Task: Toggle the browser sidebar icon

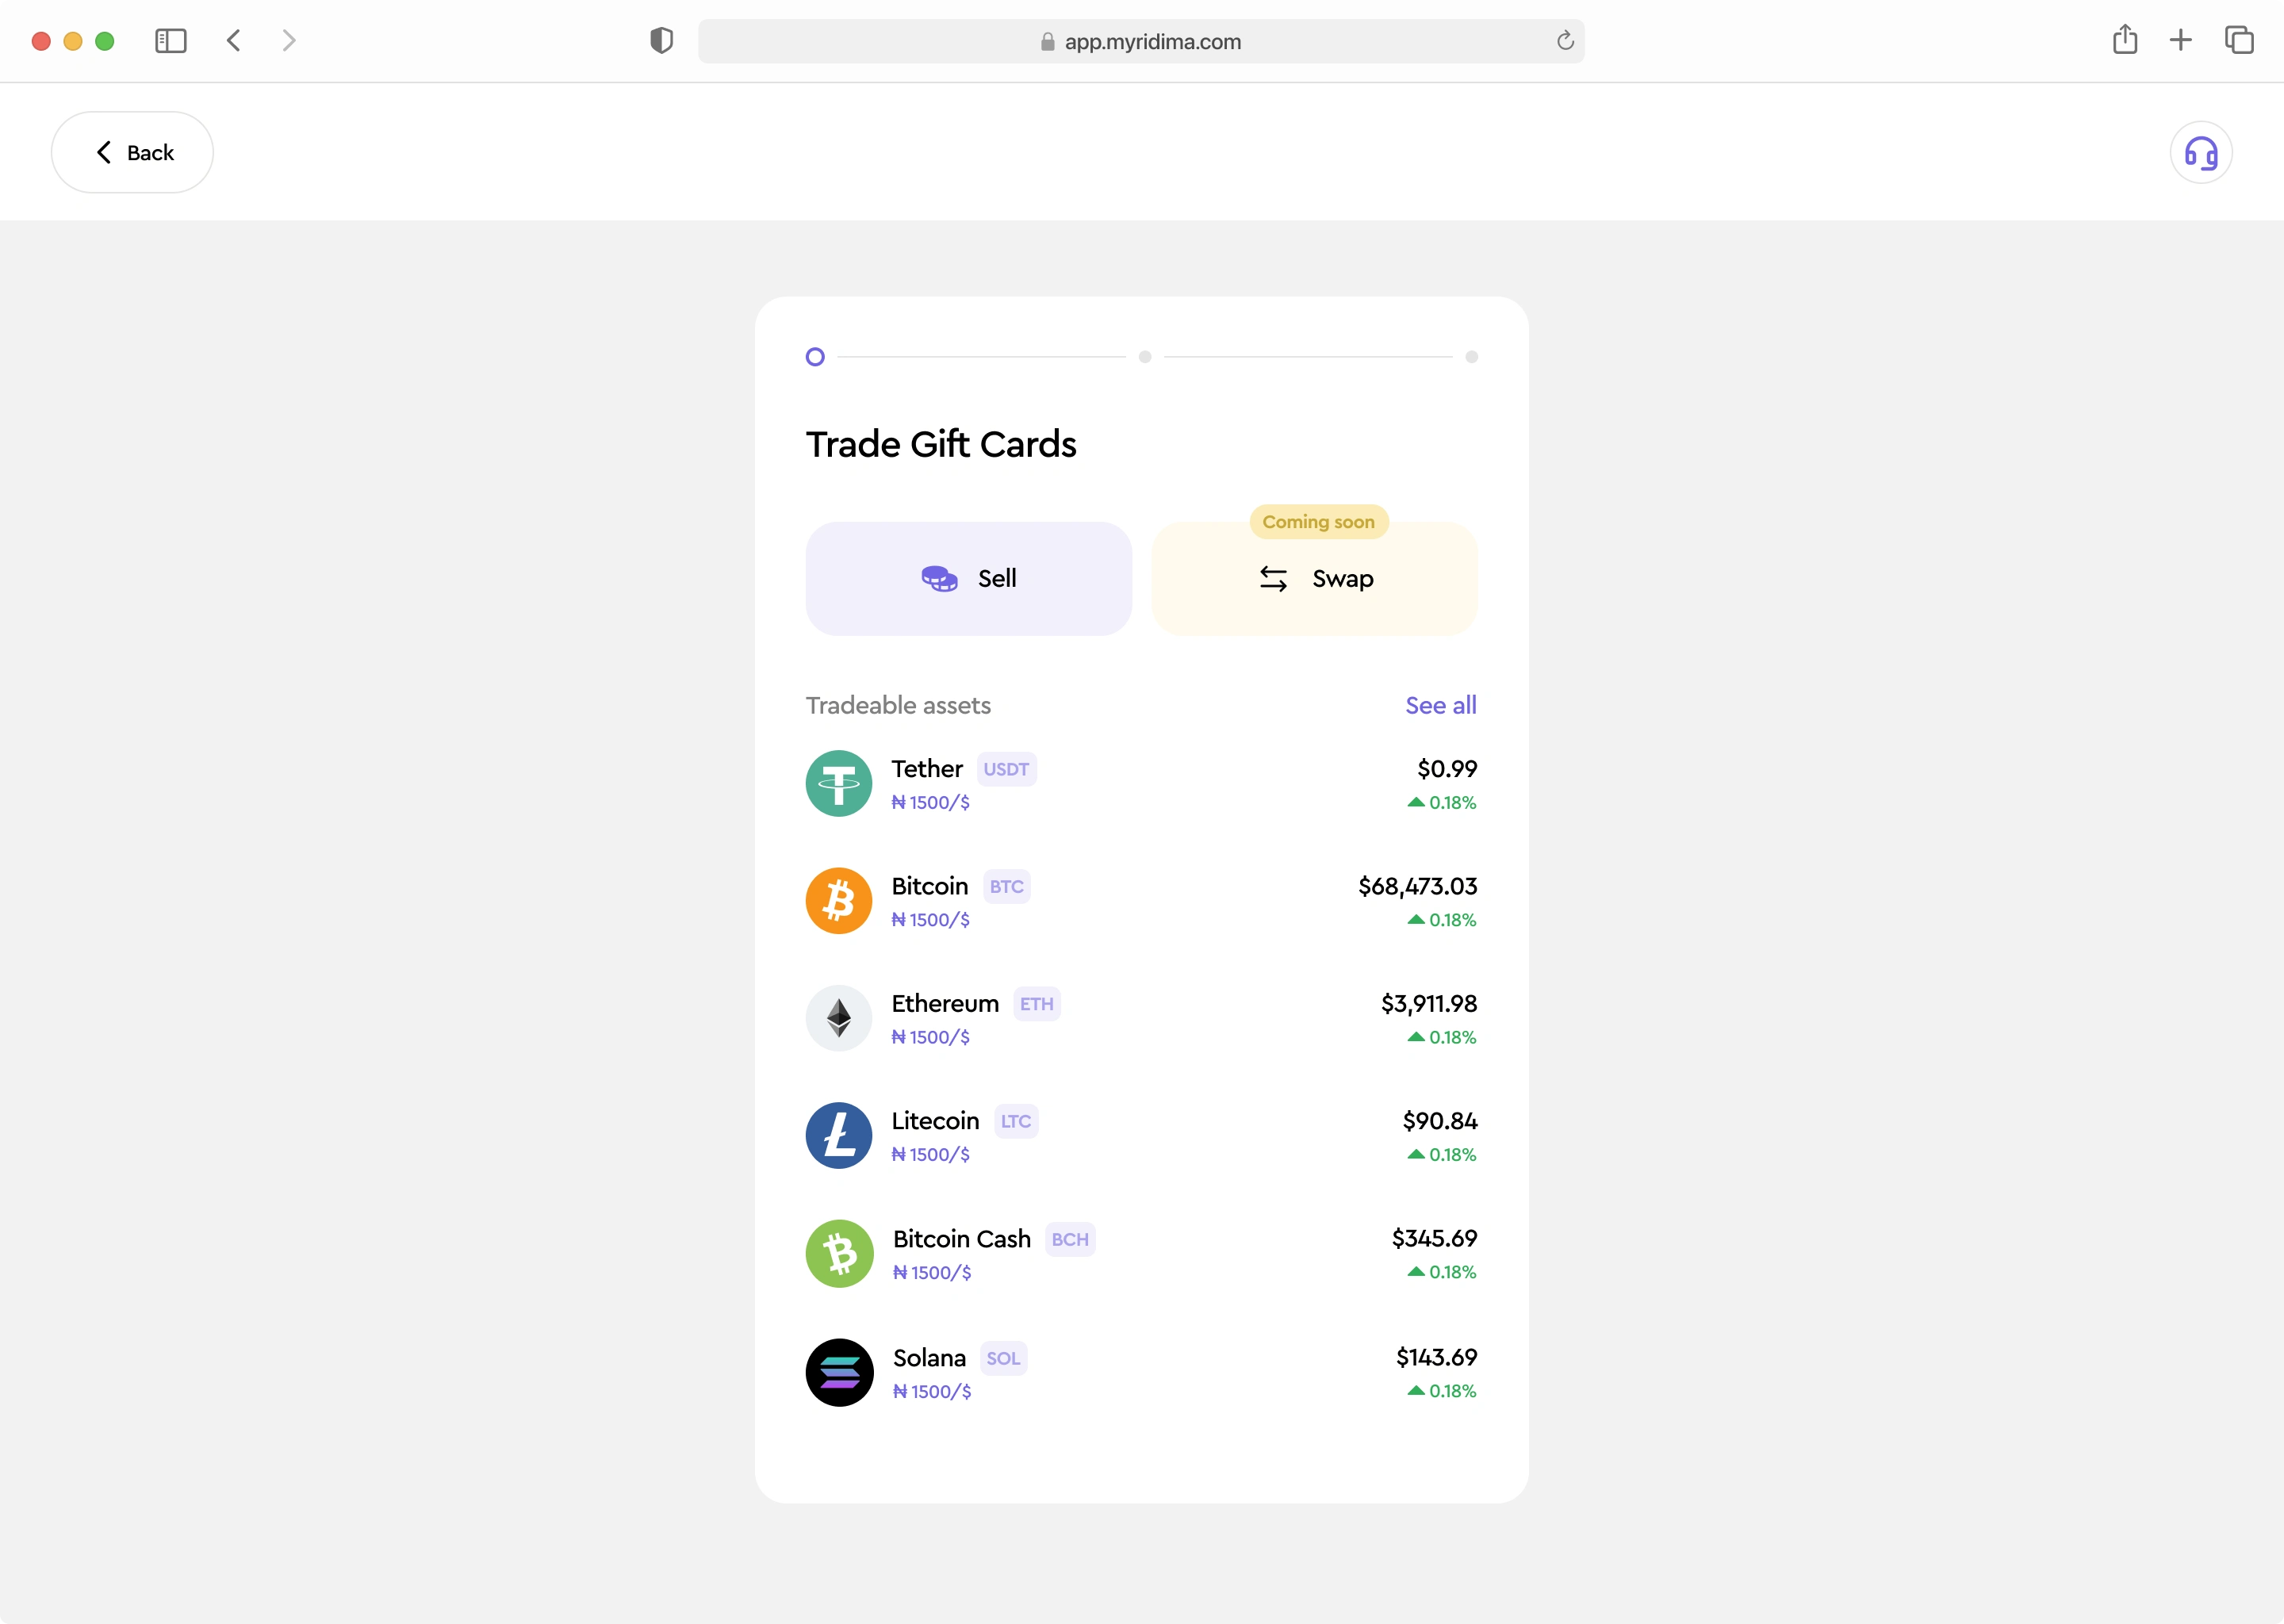Action: [x=171, y=41]
